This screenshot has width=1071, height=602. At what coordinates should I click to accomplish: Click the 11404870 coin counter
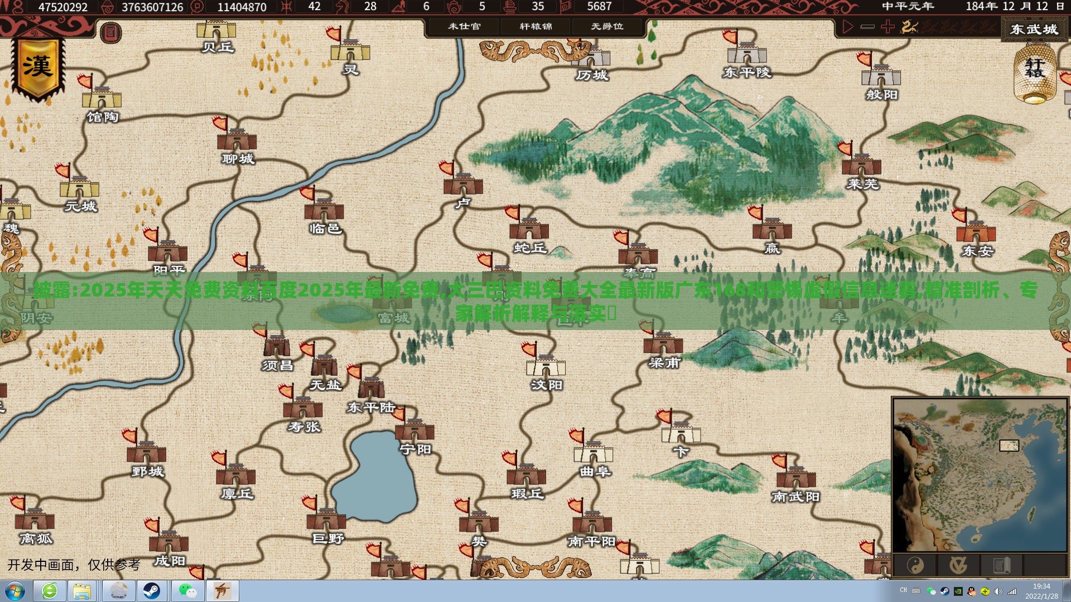[x=242, y=7]
